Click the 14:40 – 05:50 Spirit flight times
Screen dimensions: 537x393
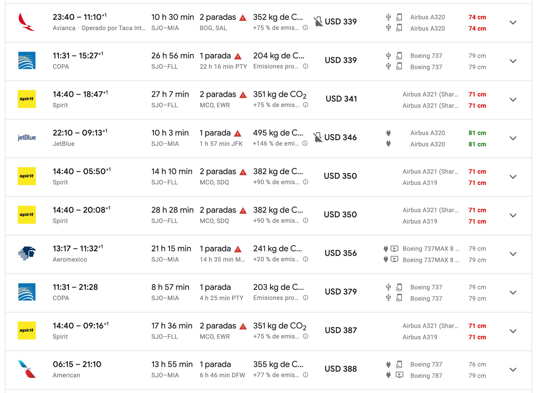click(81, 172)
